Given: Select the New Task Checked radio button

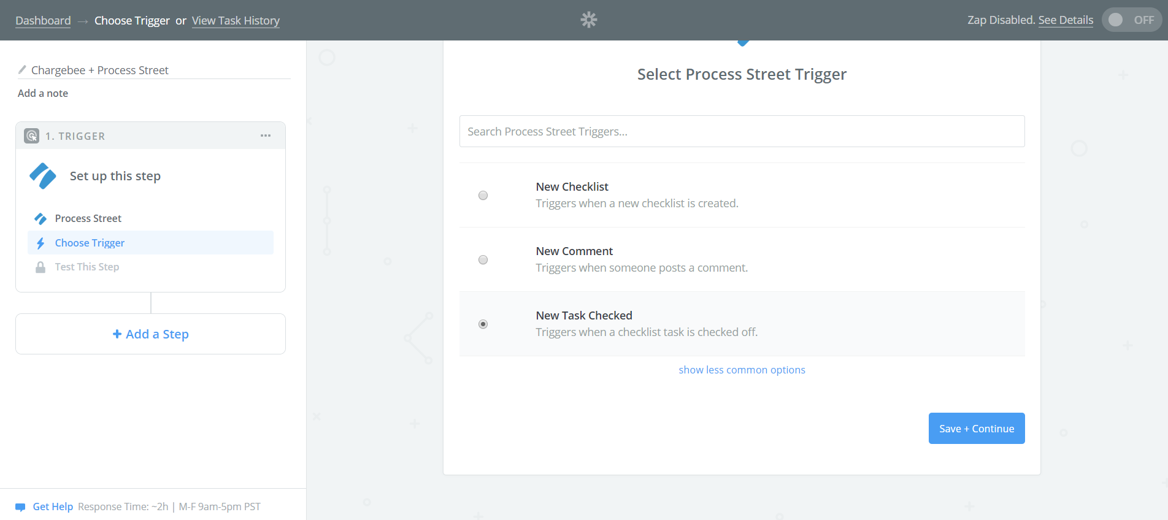Looking at the screenshot, I should point(483,324).
